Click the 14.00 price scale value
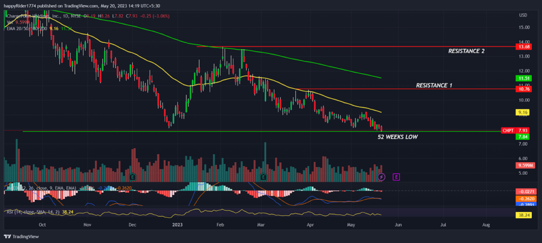This screenshot has width=542, height=243. (x=525, y=41)
